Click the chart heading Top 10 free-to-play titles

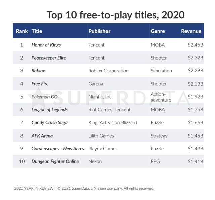[x=116, y=15]
